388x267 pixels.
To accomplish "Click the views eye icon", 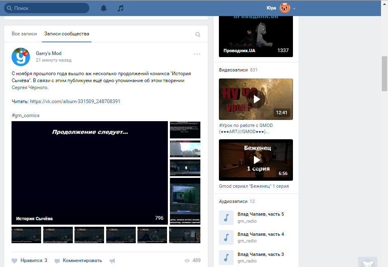I will coord(187,260).
